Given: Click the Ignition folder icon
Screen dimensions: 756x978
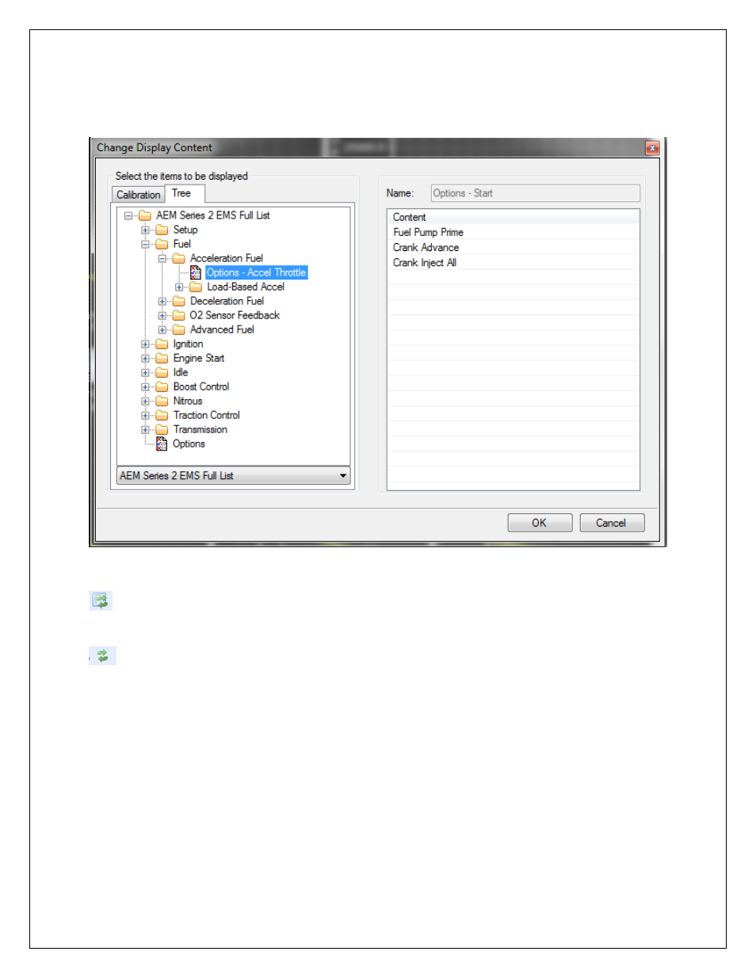Looking at the screenshot, I should pos(162,344).
